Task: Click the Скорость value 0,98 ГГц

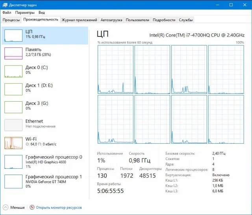Action: (139, 160)
